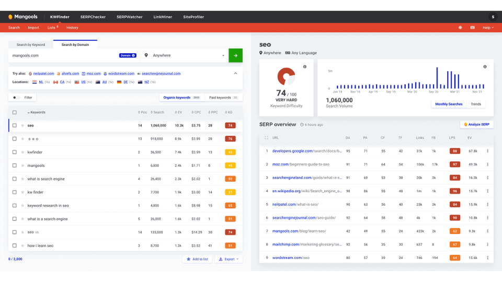Open options menu for mailchimp.com result
This screenshot has width=502, height=282.
(487, 244)
